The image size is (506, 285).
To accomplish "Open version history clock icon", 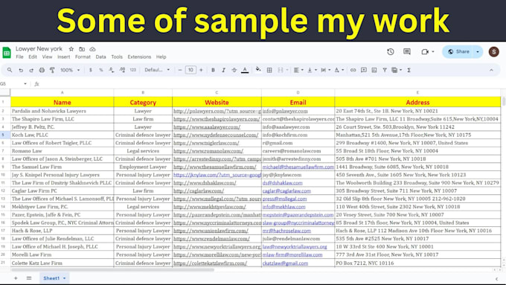I will (x=391, y=51).
